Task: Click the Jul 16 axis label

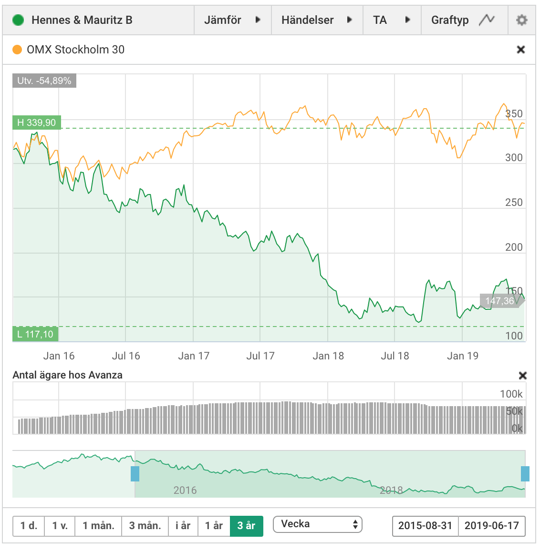Action: pos(126,356)
